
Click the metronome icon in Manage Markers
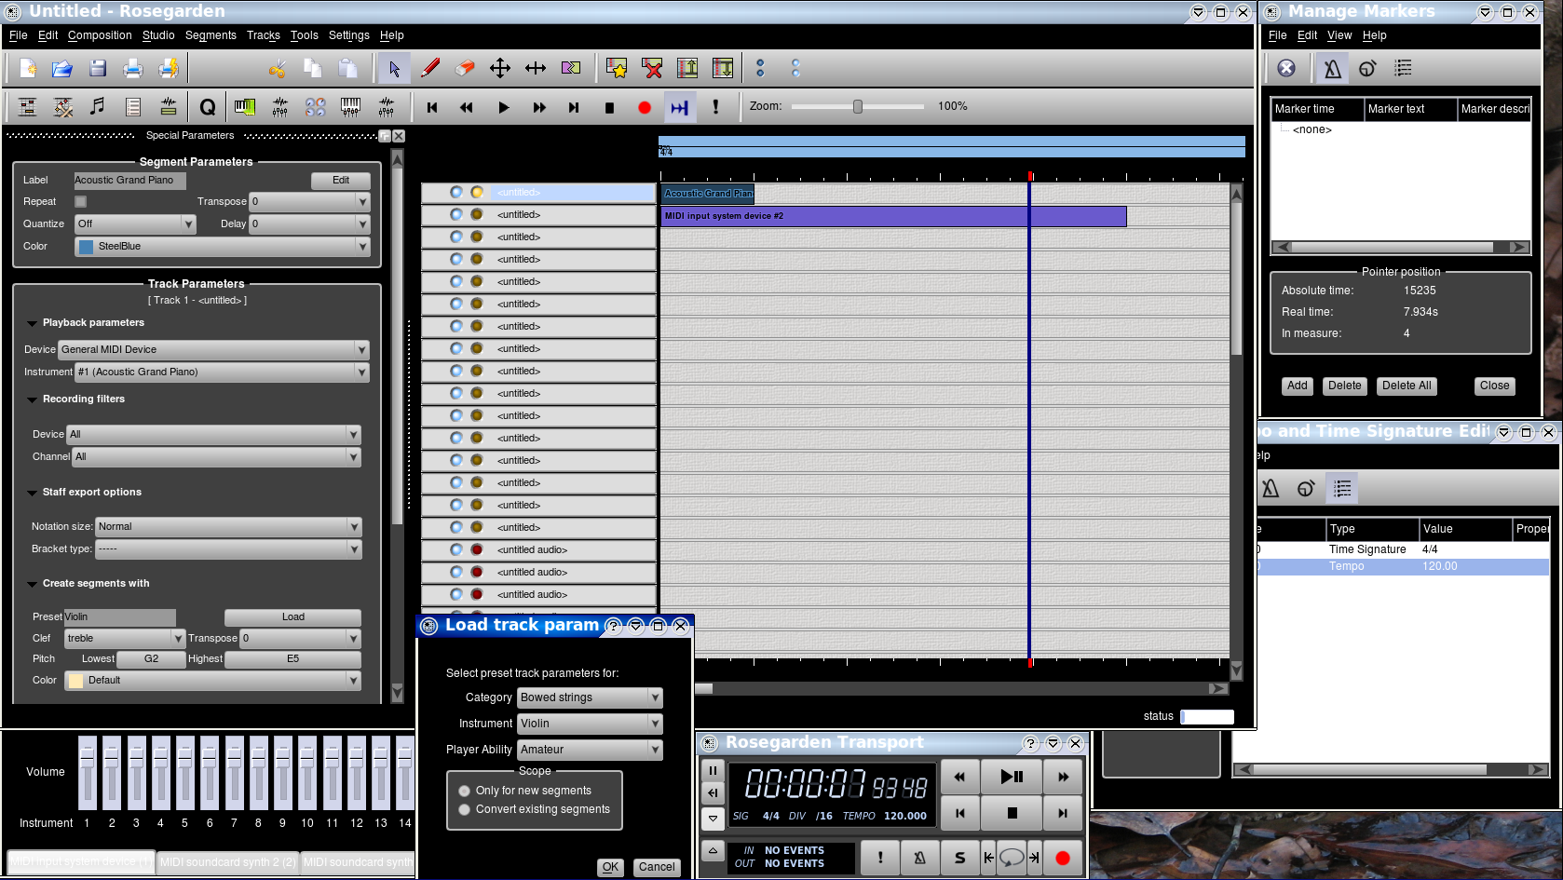(x=1332, y=68)
